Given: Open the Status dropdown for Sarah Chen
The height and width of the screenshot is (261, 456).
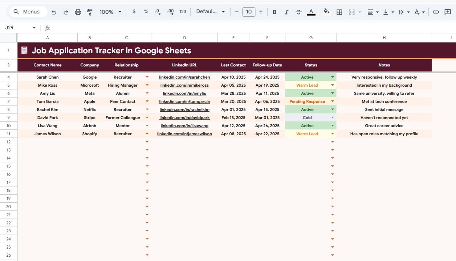Looking at the screenshot, I should pos(333,77).
